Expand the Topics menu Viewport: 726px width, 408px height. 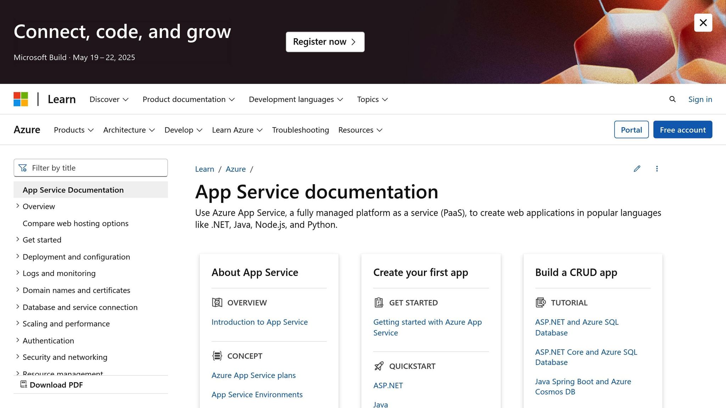pyautogui.click(x=373, y=100)
